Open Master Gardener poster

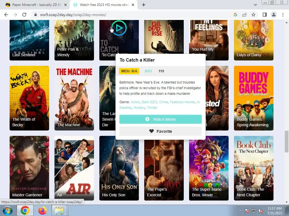29,168
